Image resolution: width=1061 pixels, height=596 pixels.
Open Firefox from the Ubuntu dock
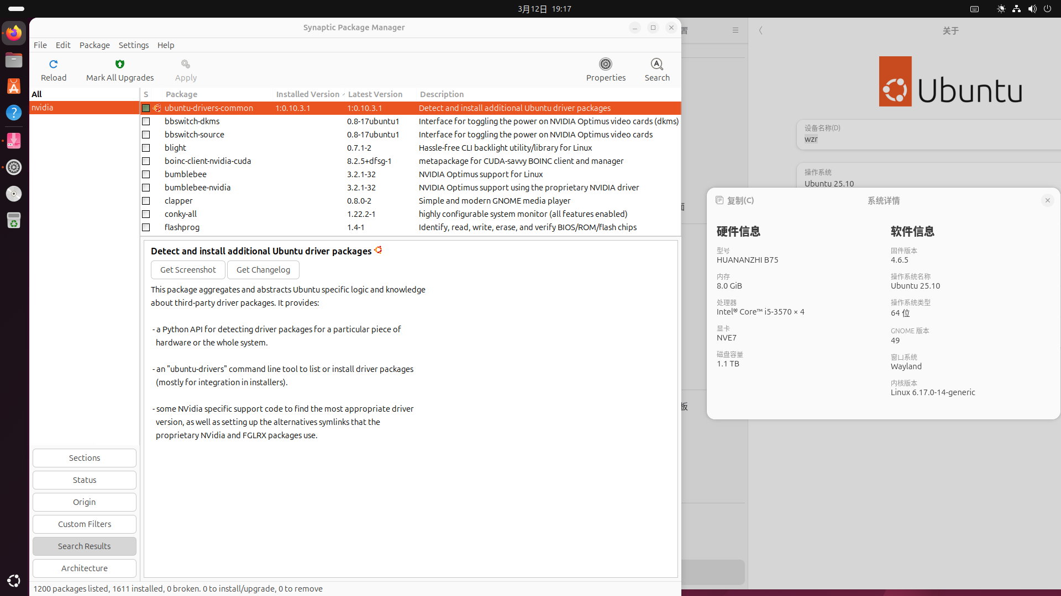click(x=14, y=33)
